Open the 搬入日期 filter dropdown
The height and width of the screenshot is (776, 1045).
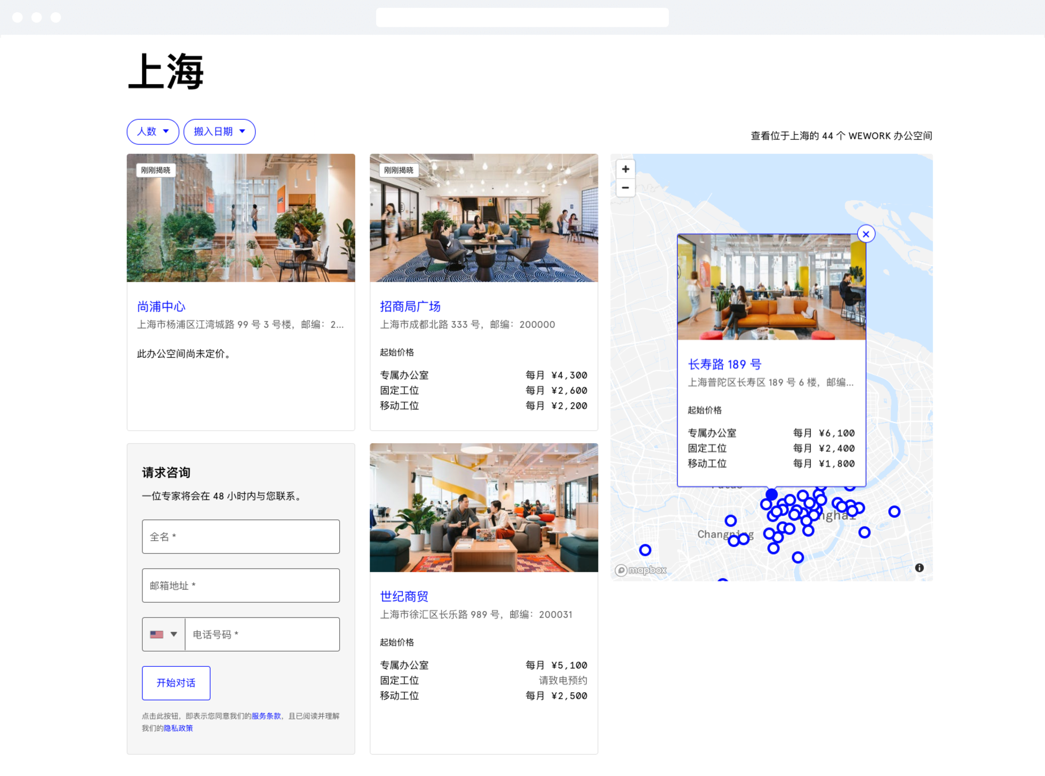[x=219, y=131]
